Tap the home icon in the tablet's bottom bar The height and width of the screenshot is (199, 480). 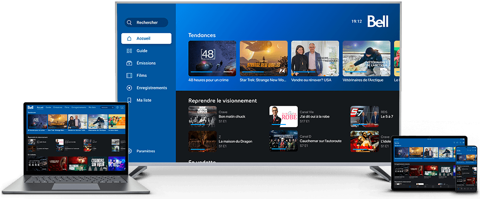(x=410, y=187)
